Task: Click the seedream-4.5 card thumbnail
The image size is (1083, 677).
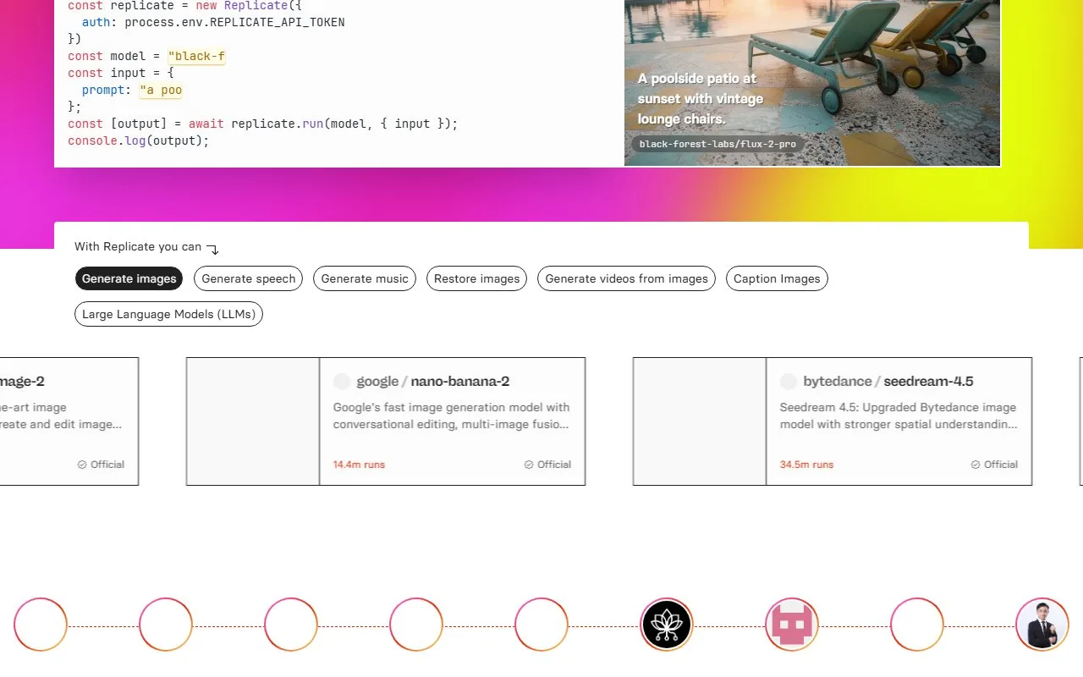Action: pyautogui.click(x=700, y=421)
